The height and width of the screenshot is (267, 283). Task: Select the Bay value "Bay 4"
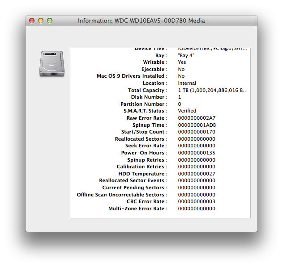186,55
